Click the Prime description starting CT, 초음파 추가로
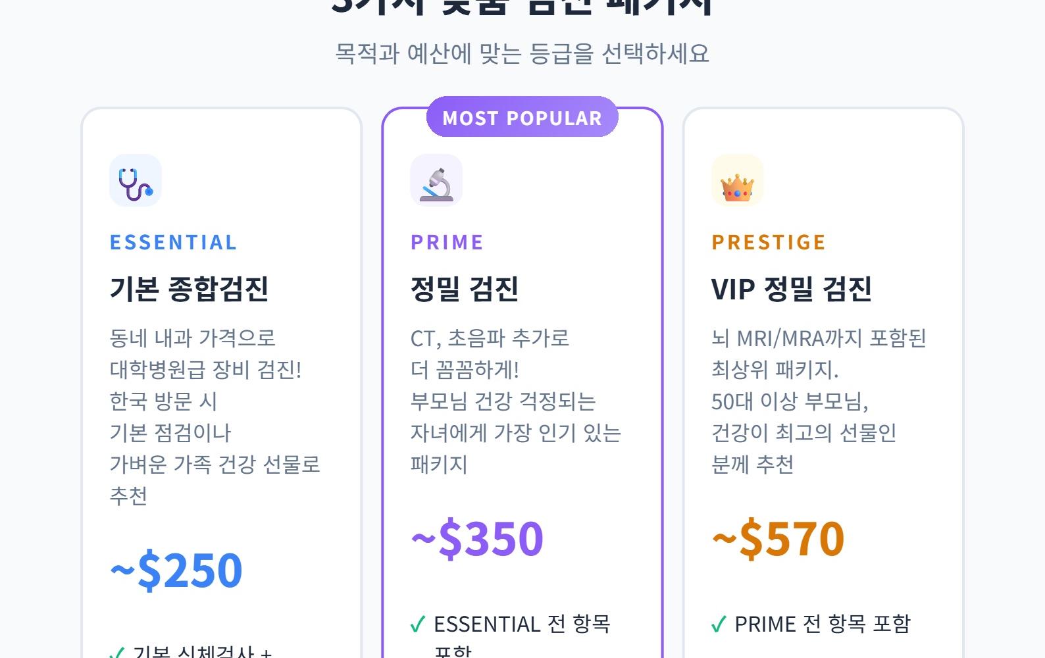Viewport: 1045px width, 658px height. (515, 401)
